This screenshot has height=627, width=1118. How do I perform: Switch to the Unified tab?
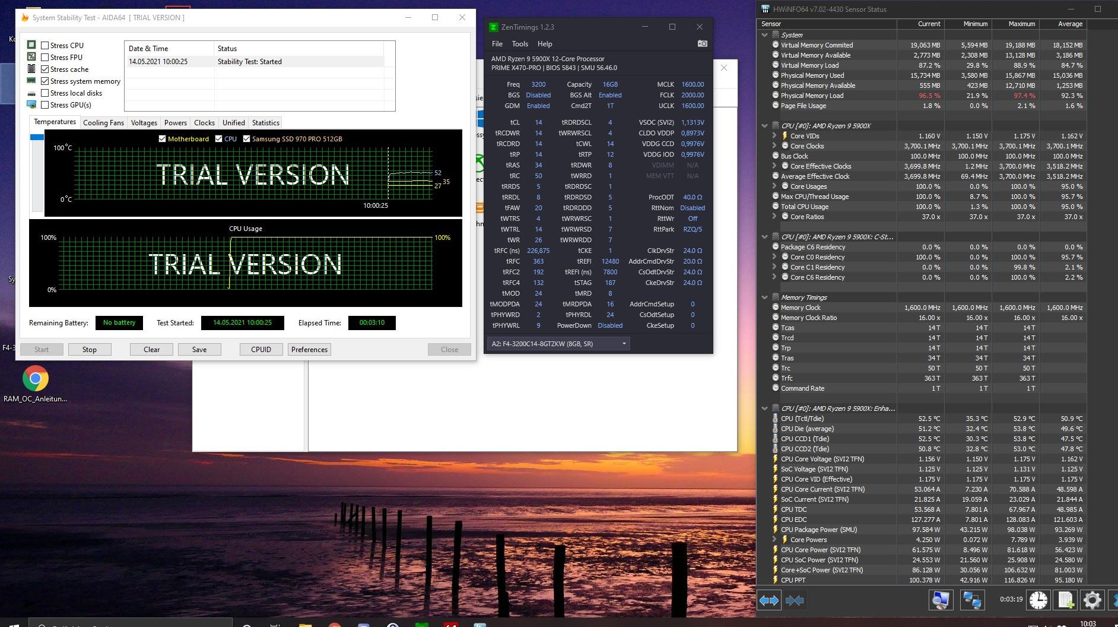pos(233,123)
